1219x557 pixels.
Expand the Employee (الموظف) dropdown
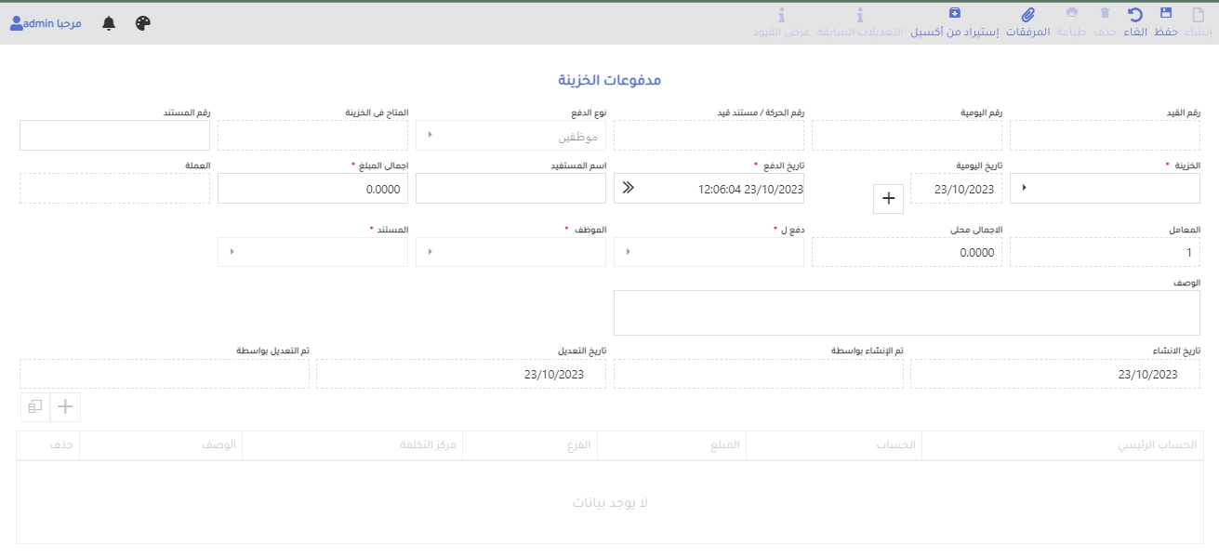(430, 251)
